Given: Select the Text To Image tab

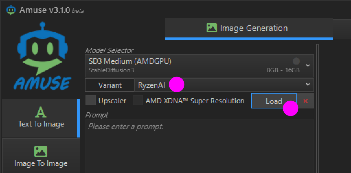Looking at the screenshot, I should click(x=41, y=118).
